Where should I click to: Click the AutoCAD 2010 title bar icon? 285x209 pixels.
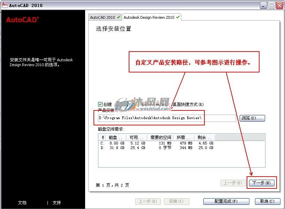5,5
